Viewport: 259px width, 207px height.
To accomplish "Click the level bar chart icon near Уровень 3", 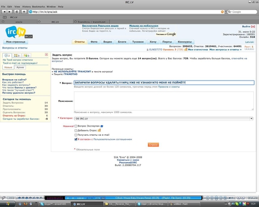I will coord(186,49).
